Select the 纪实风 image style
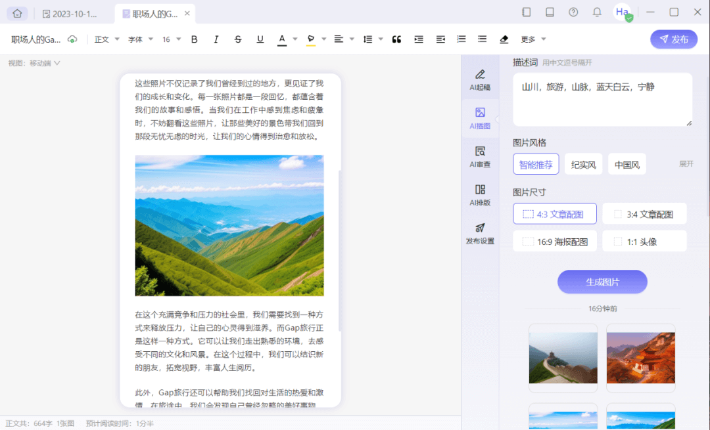Image resolution: width=710 pixels, height=430 pixels. 583,163
